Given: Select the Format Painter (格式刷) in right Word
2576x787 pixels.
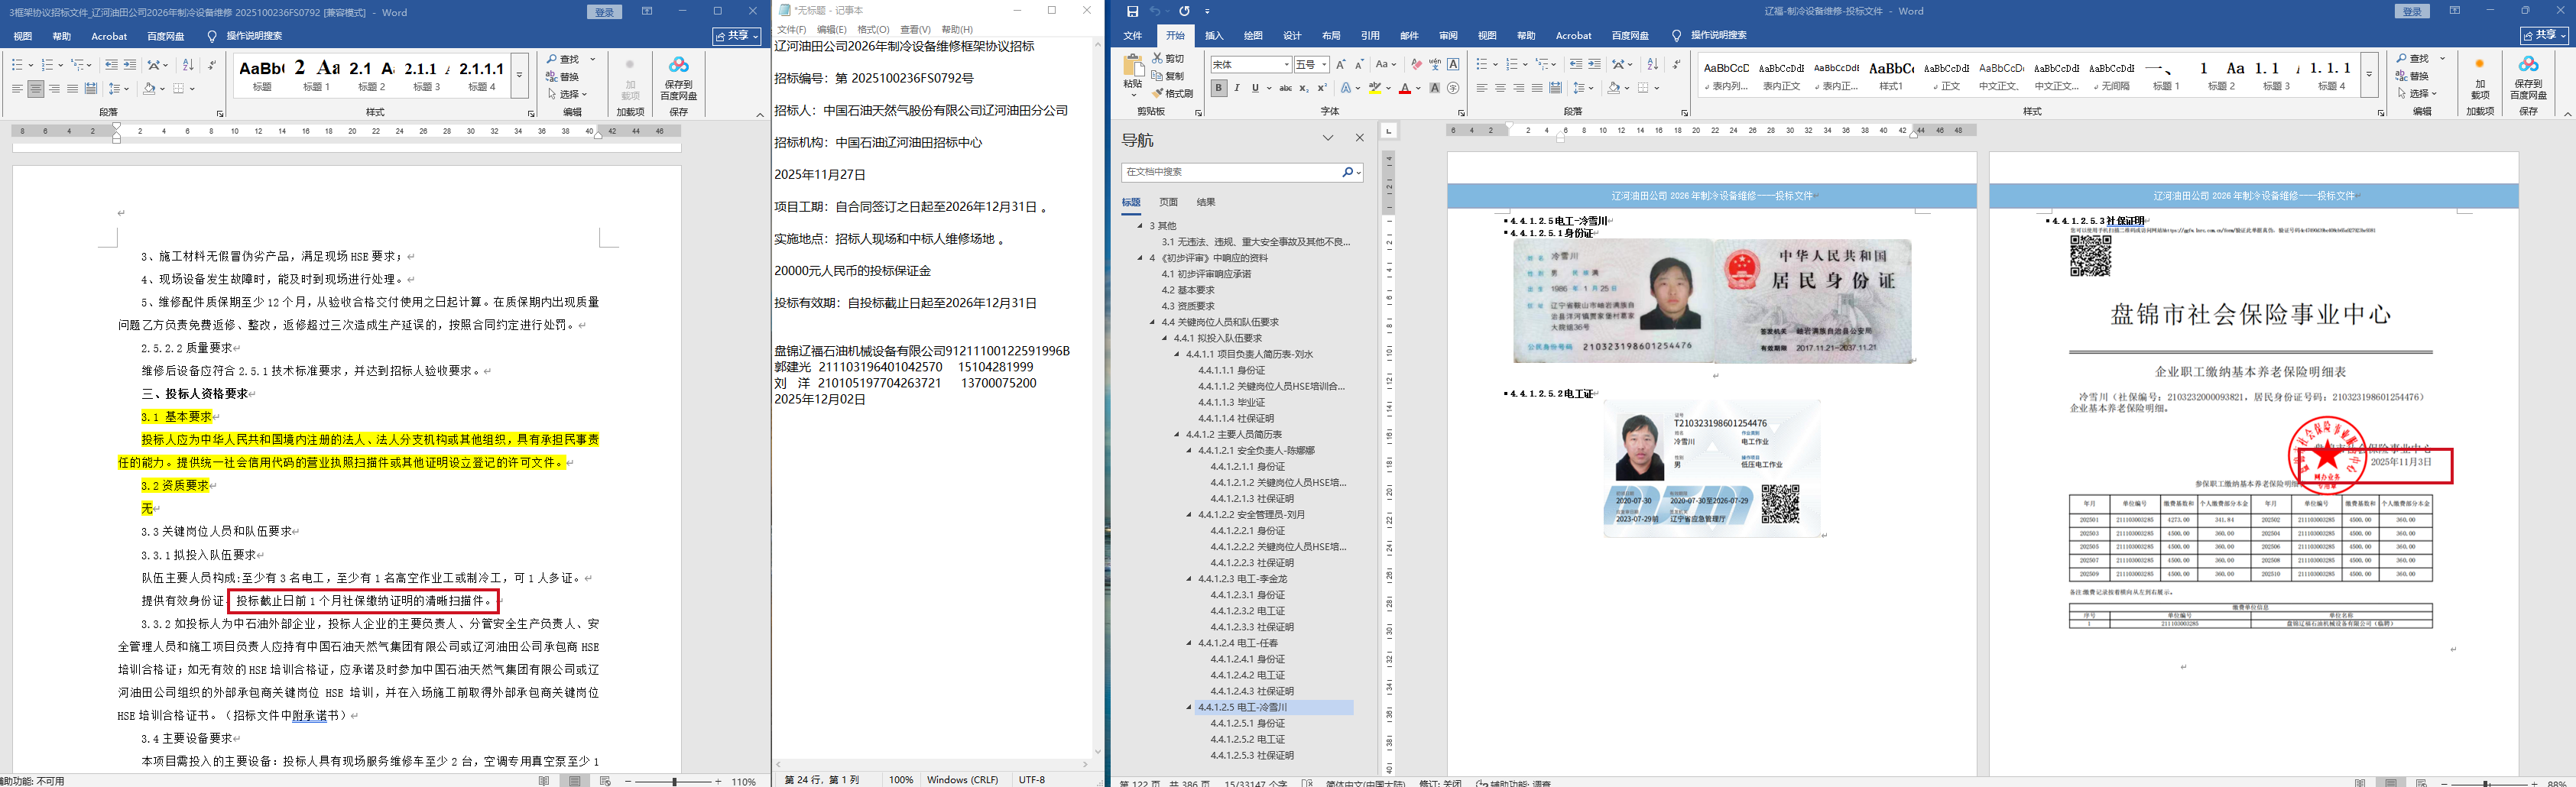Looking at the screenshot, I should tap(1172, 93).
